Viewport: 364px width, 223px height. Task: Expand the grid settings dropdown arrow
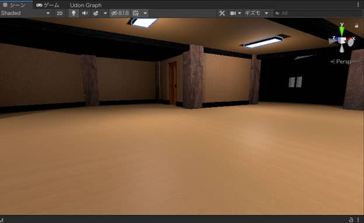tap(145, 13)
